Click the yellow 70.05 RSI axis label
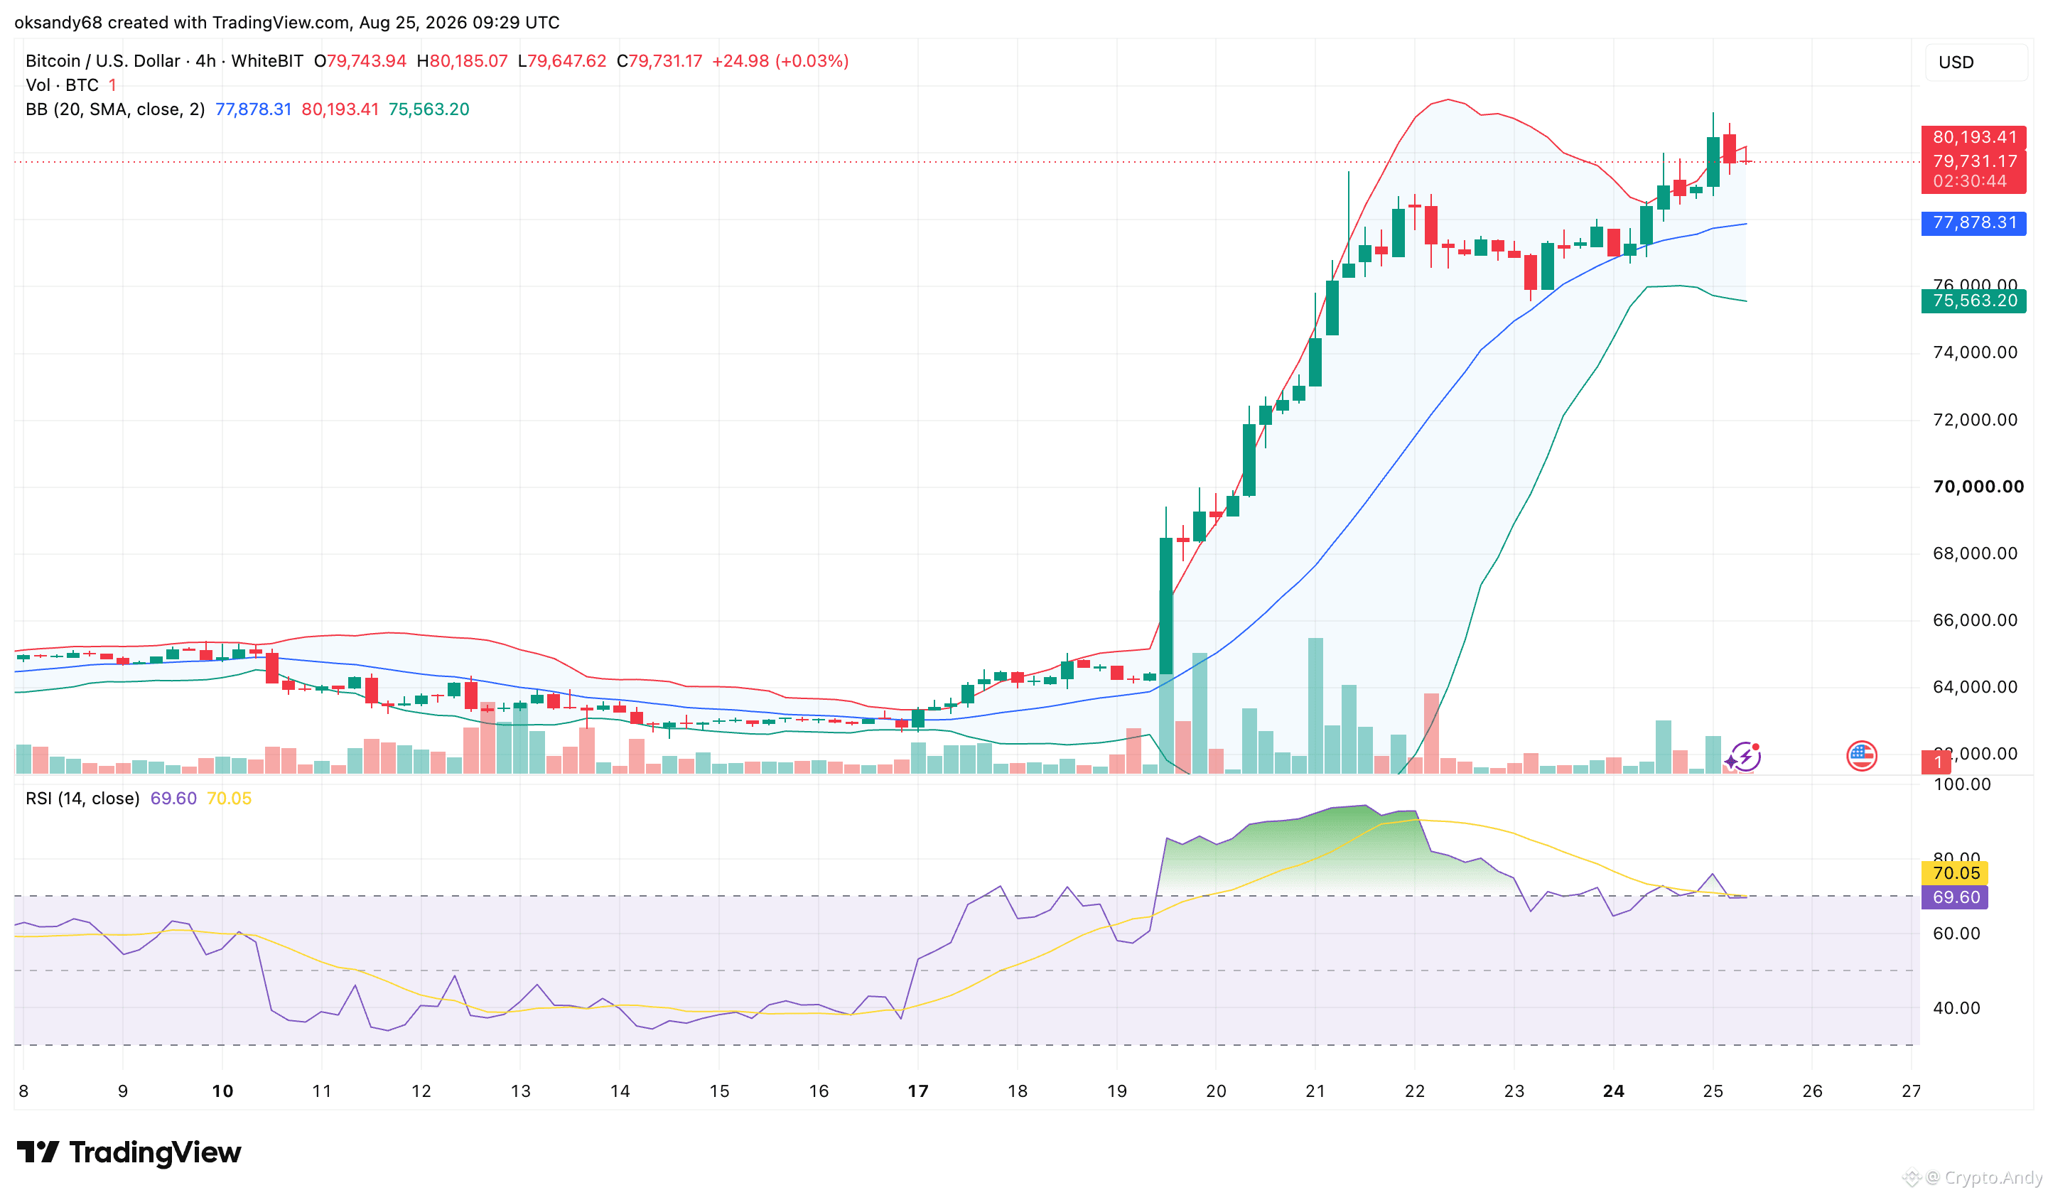Image resolution: width=2048 pixels, height=1195 pixels. point(1954,872)
